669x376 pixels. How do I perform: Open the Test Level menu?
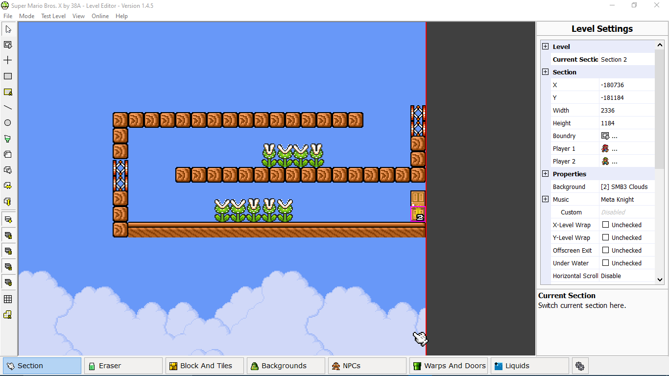pos(53,16)
